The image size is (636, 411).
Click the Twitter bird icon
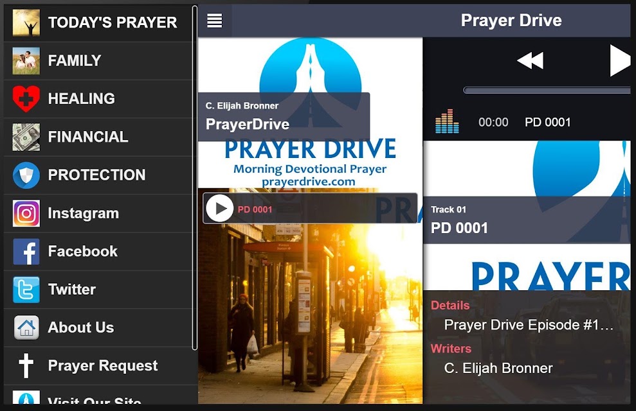point(26,290)
